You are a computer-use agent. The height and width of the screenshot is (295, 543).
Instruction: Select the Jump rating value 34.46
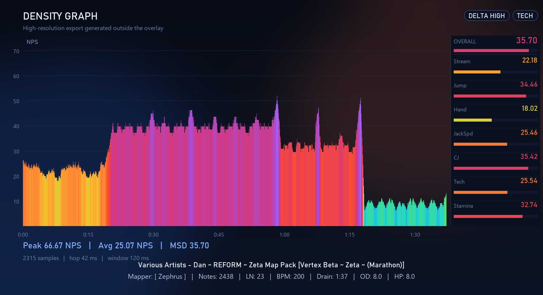(529, 85)
